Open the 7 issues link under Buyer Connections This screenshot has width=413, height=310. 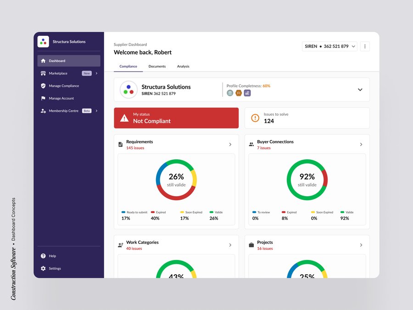point(264,148)
